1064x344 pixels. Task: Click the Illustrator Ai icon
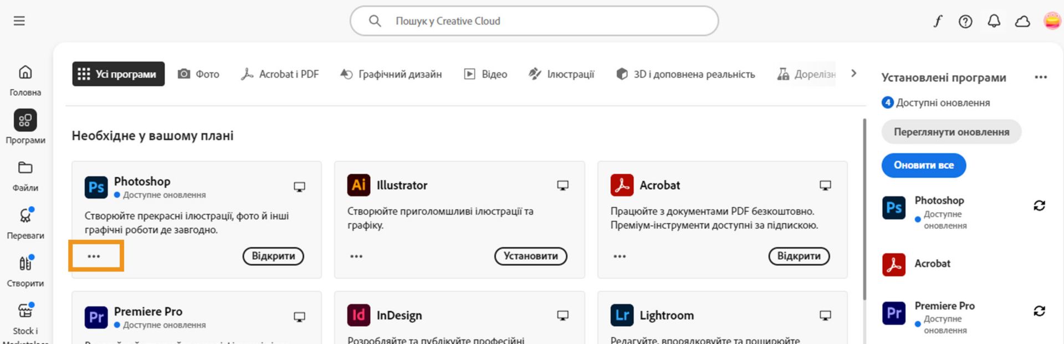pos(359,185)
